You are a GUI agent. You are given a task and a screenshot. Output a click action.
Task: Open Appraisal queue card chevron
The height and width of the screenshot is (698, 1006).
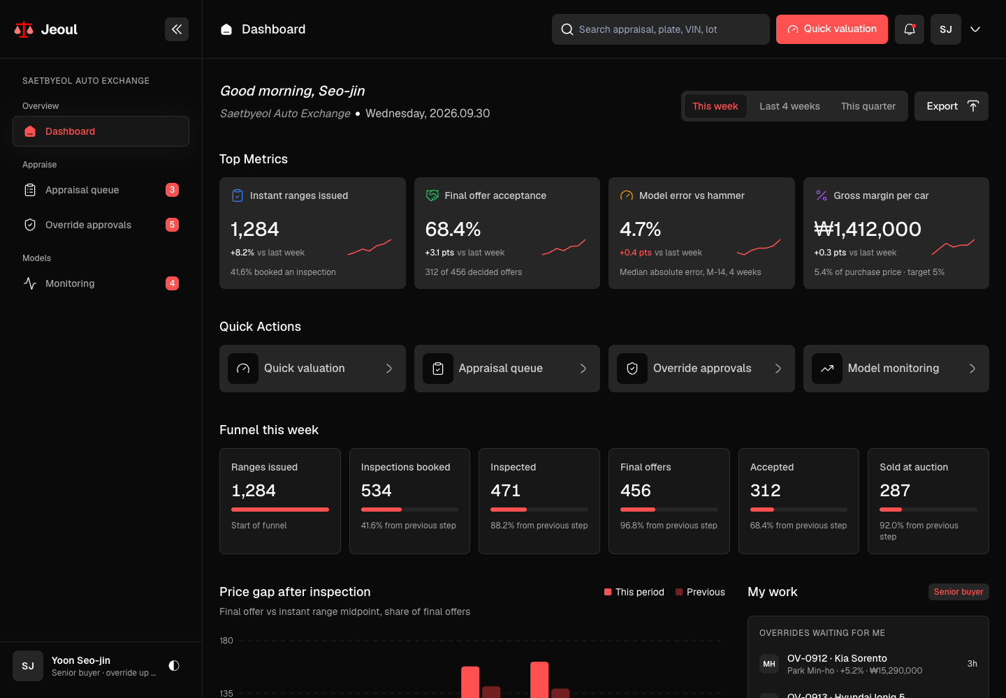coord(583,369)
